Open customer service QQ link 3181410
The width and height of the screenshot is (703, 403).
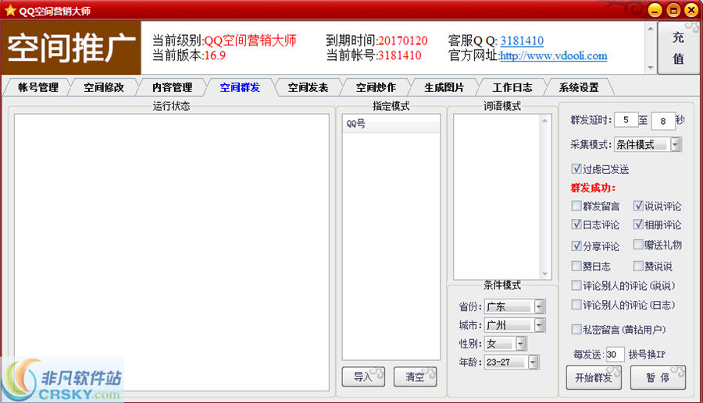(x=522, y=41)
